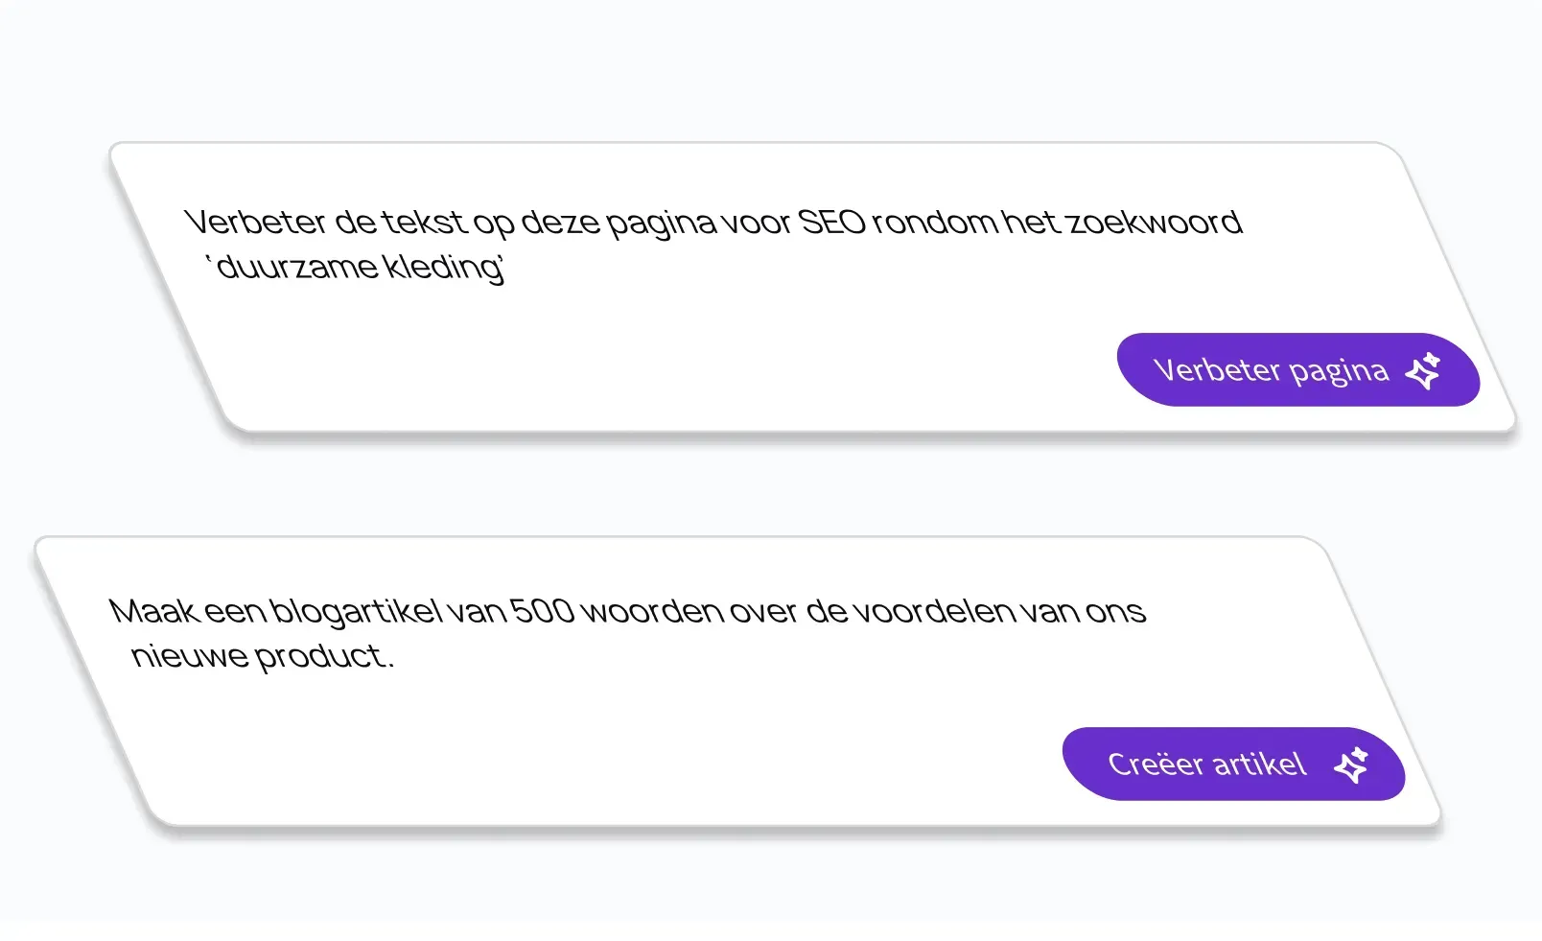1542x941 pixels.
Task: Click the word 'rondom' in the top prompt
Action: (934, 223)
